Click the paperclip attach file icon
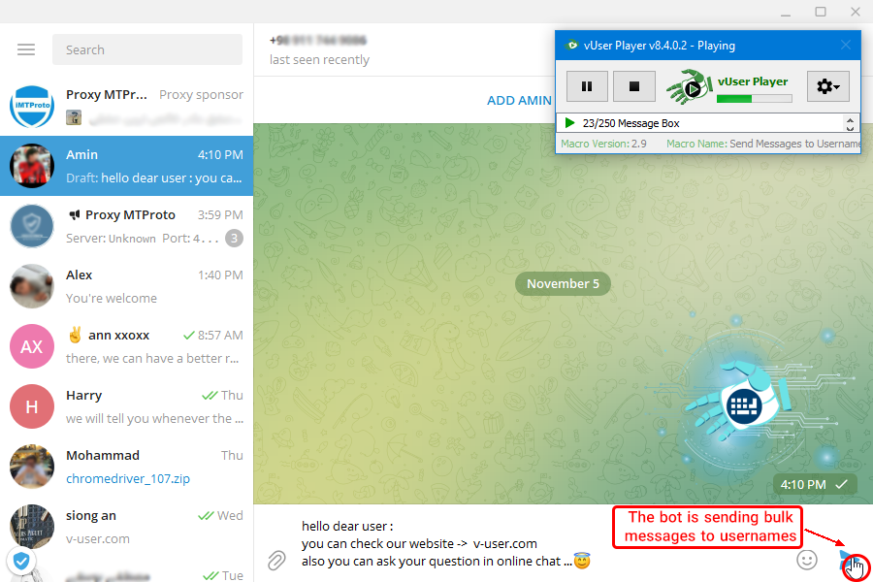The width and height of the screenshot is (873, 582). pos(276,561)
